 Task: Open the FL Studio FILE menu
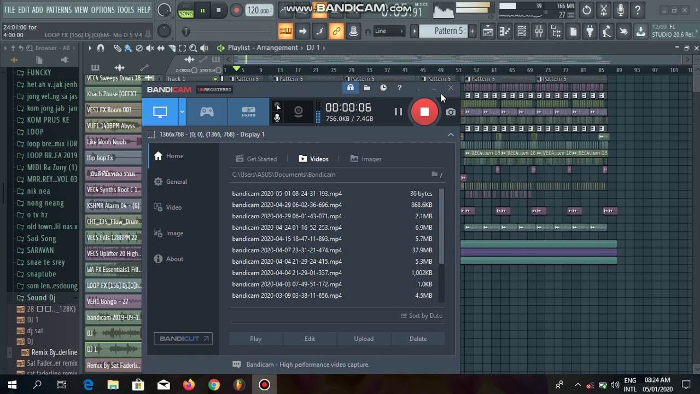click(x=9, y=10)
